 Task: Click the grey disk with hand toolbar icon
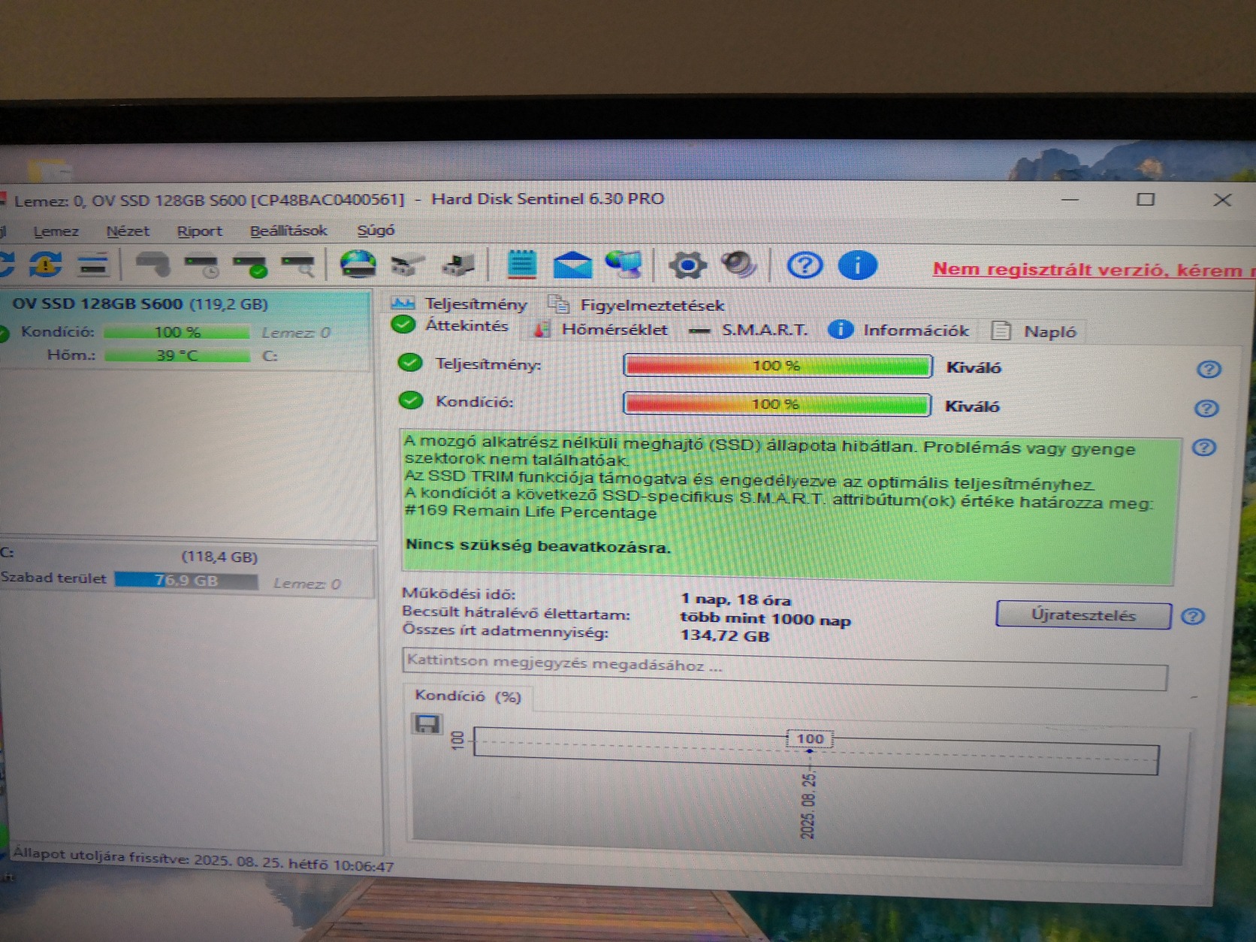[x=152, y=264]
